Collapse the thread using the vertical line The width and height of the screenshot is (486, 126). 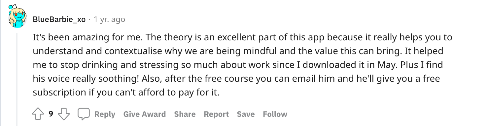pyautogui.click(x=17, y=79)
